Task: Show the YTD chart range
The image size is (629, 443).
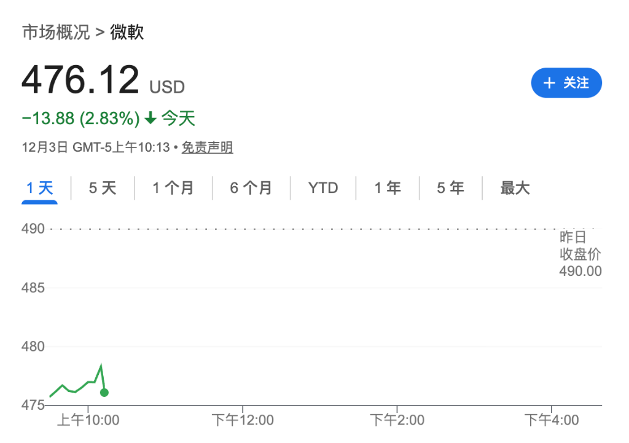Action: [323, 188]
